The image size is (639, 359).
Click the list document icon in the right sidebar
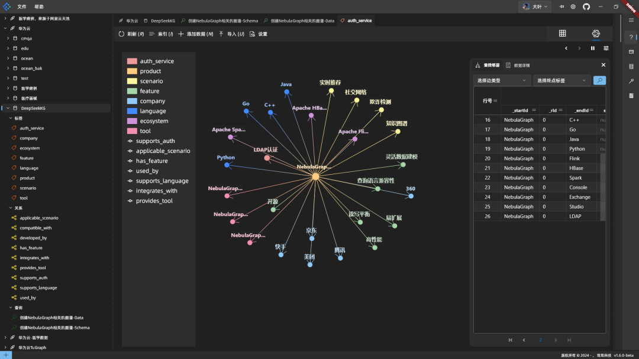631,66
